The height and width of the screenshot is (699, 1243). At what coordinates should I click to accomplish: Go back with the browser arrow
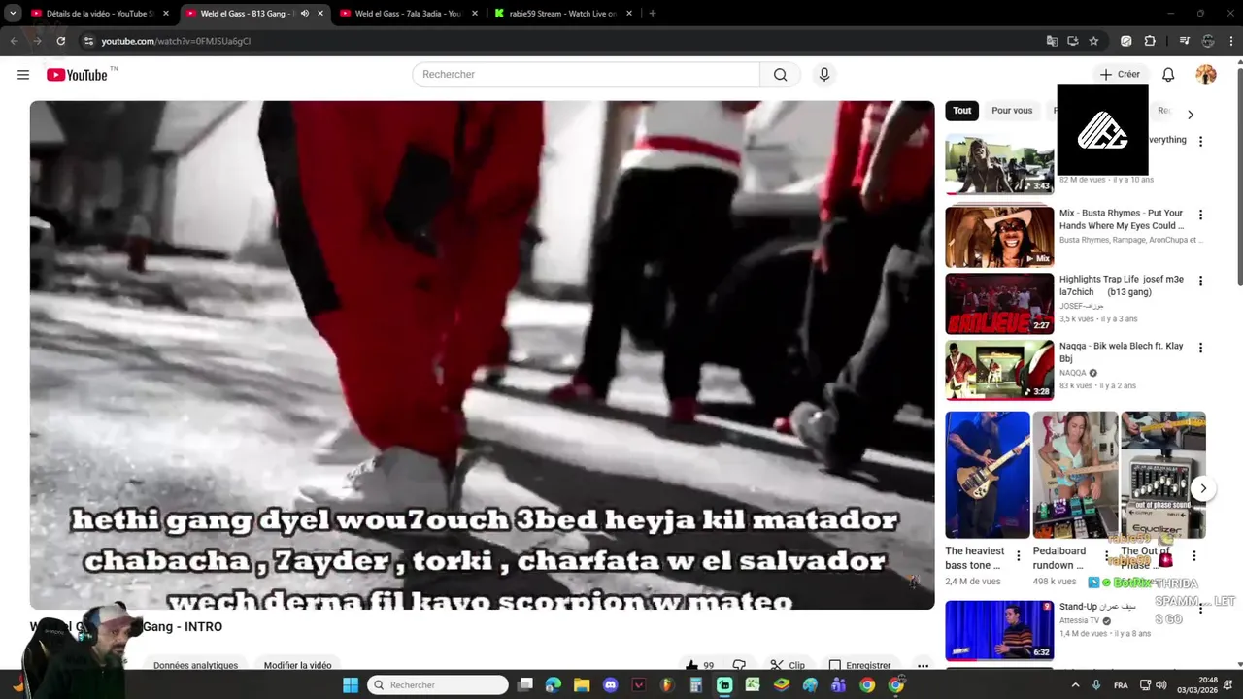[x=14, y=41]
